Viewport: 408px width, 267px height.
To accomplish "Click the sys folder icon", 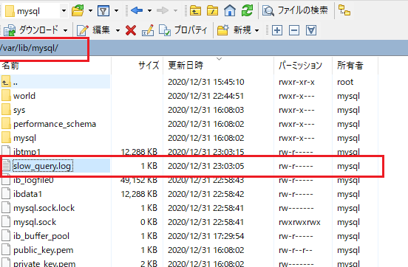I will point(6,110).
